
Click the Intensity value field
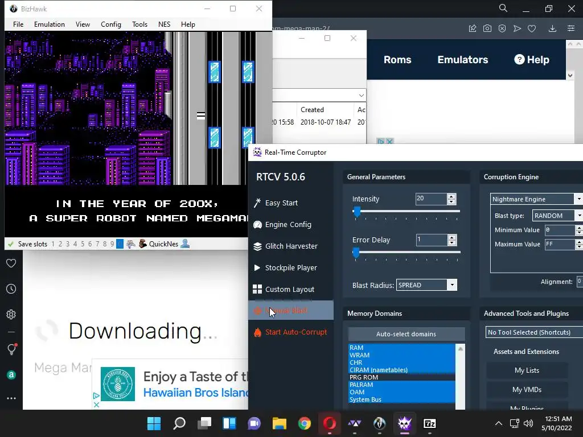432,199
